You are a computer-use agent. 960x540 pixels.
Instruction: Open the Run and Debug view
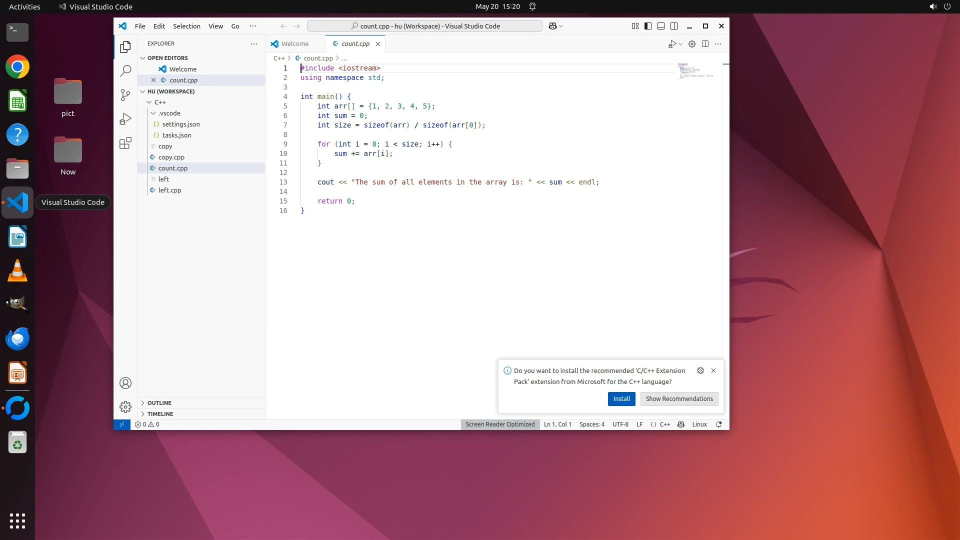pos(125,119)
